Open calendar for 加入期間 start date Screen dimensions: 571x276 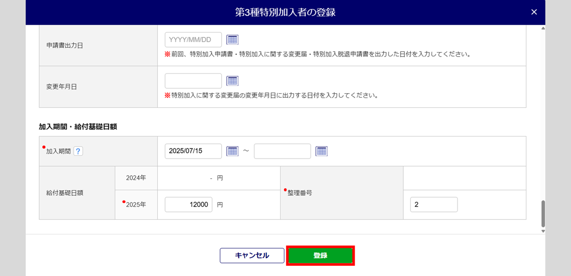[232, 151]
